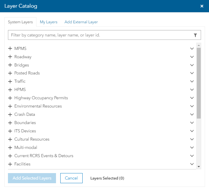Click Add Selected Layers button
The height and width of the screenshot is (193, 209).
pyautogui.click(x=32, y=178)
